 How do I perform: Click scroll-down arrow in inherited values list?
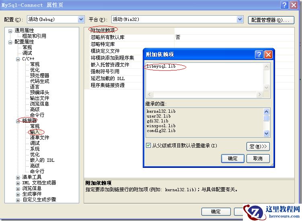pos(266,133)
